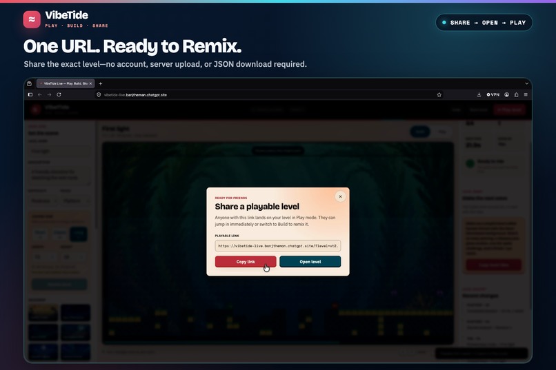Click the shield icon in address bar
The image size is (556, 370).
(x=99, y=94)
